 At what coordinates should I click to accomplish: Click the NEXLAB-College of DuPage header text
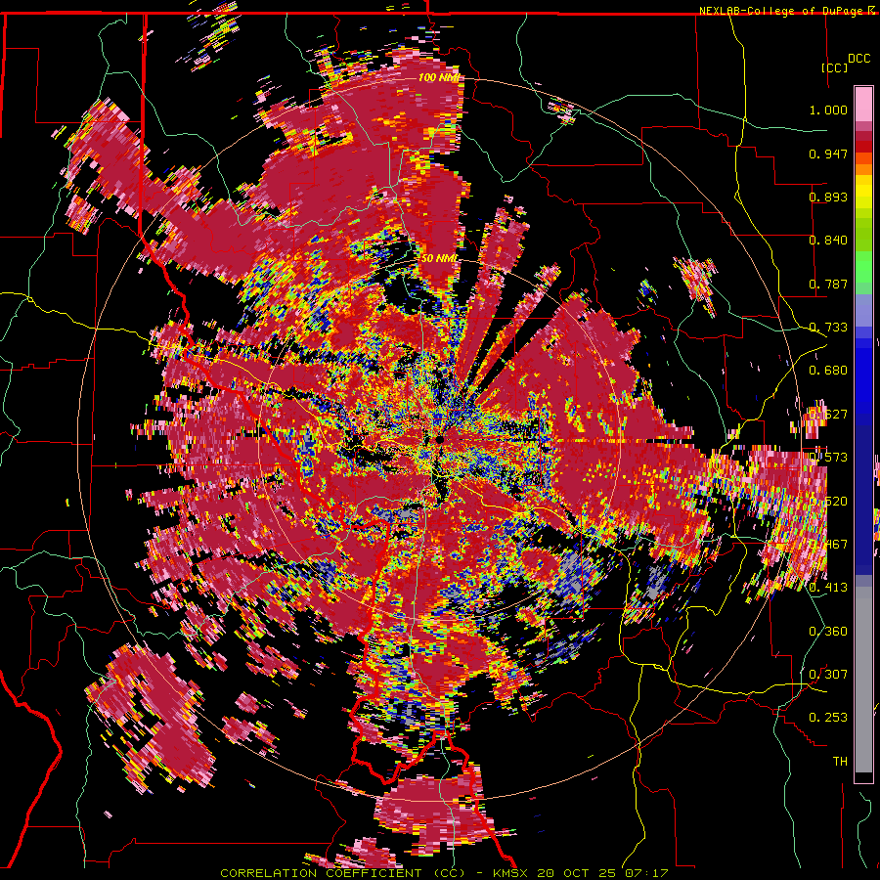[x=780, y=11]
